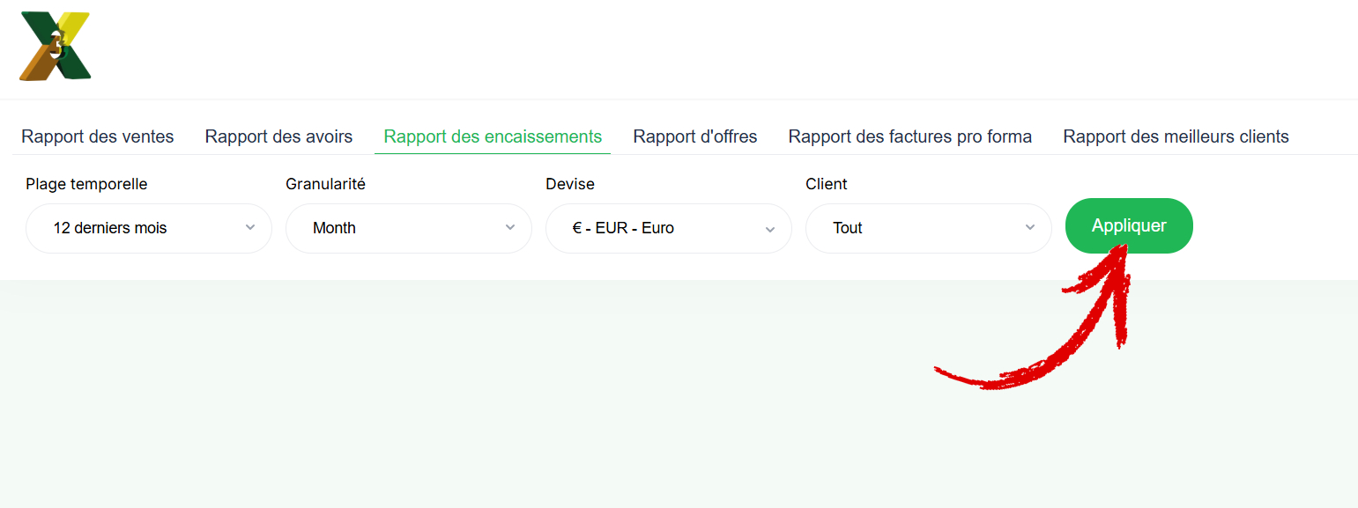Expand the Month granularity dropdown
This screenshot has height=508, width=1358.
point(409,228)
